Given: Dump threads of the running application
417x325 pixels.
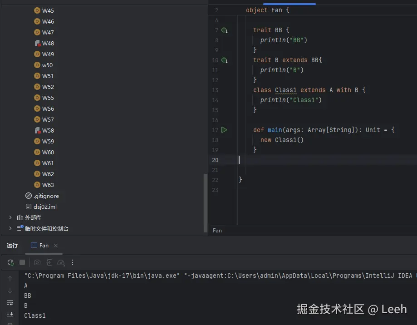Looking at the screenshot, I should pos(49,262).
